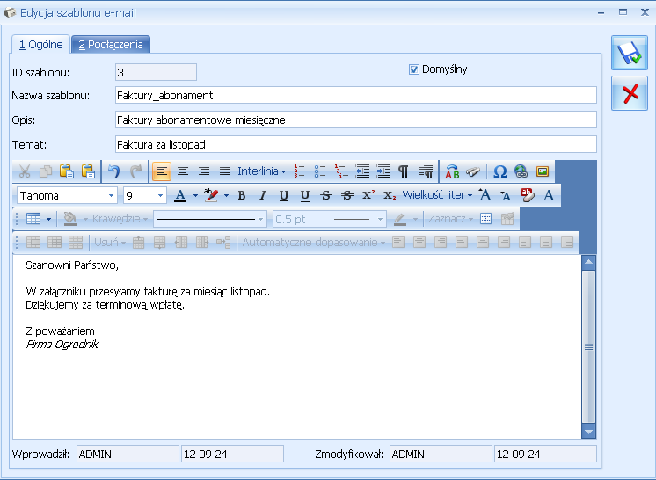Open the 0.5 pt line width dropdown
This screenshot has width=656, height=480.
[x=380, y=219]
